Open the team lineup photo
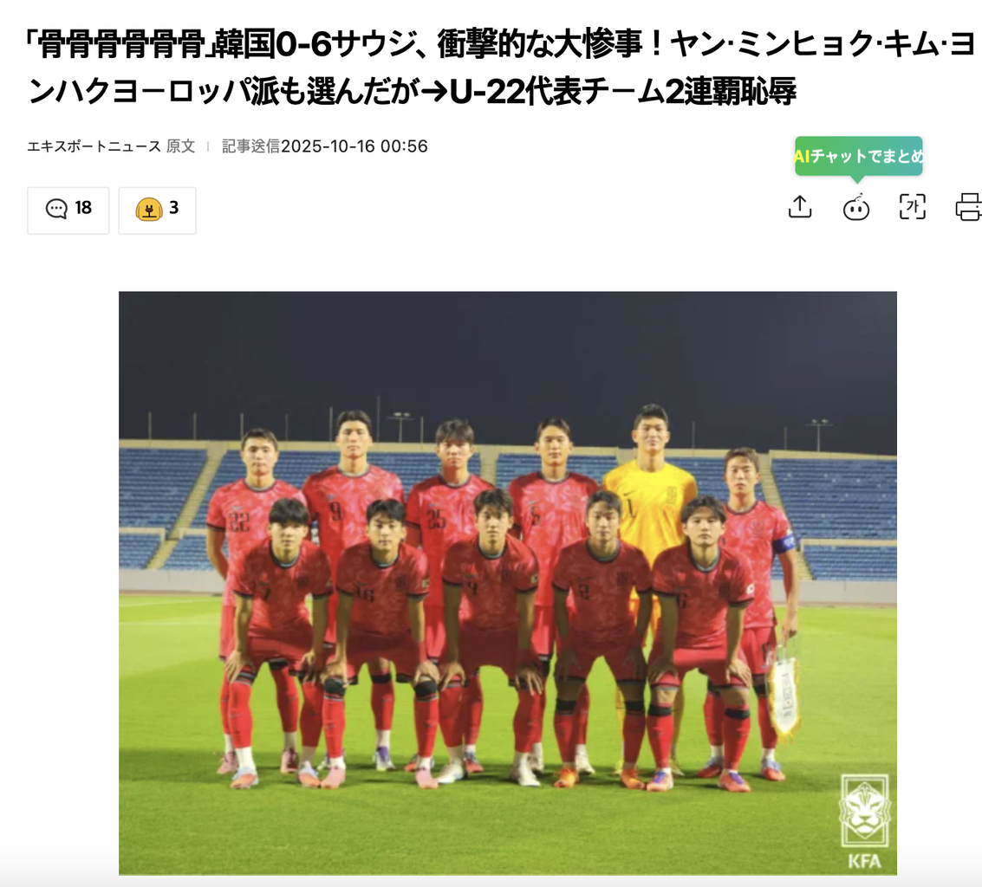The height and width of the screenshot is (887, 982). pyautogui.click(x=508, y=583)
